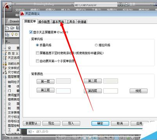157x140 pixels.
Task: Click color swatch next to 第二层
Action: tap(111, 81)
